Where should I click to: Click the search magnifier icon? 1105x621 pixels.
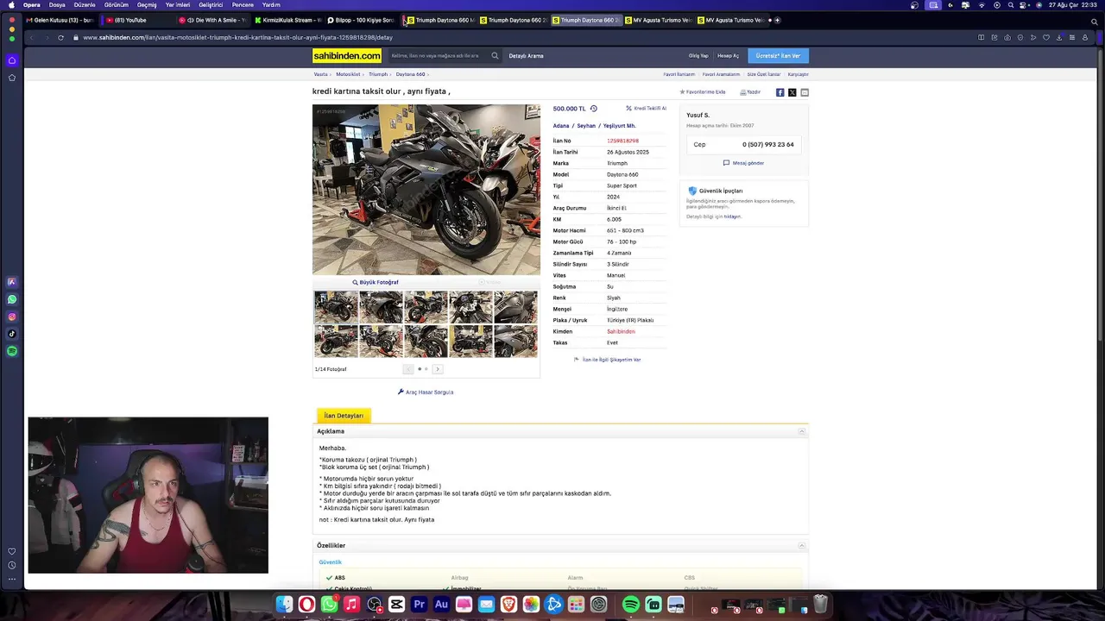495,55
